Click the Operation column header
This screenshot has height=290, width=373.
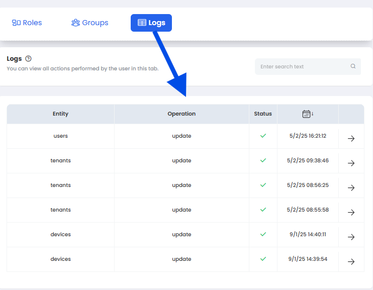click(181, 114)
